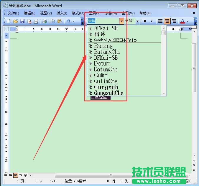
Task: Click the document vertical scrollbar thumb
Action: point(194,68)
